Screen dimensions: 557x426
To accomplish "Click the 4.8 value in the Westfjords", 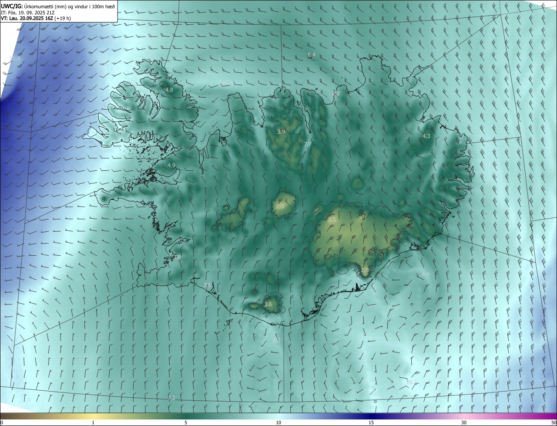I will (x=169, y=90).
